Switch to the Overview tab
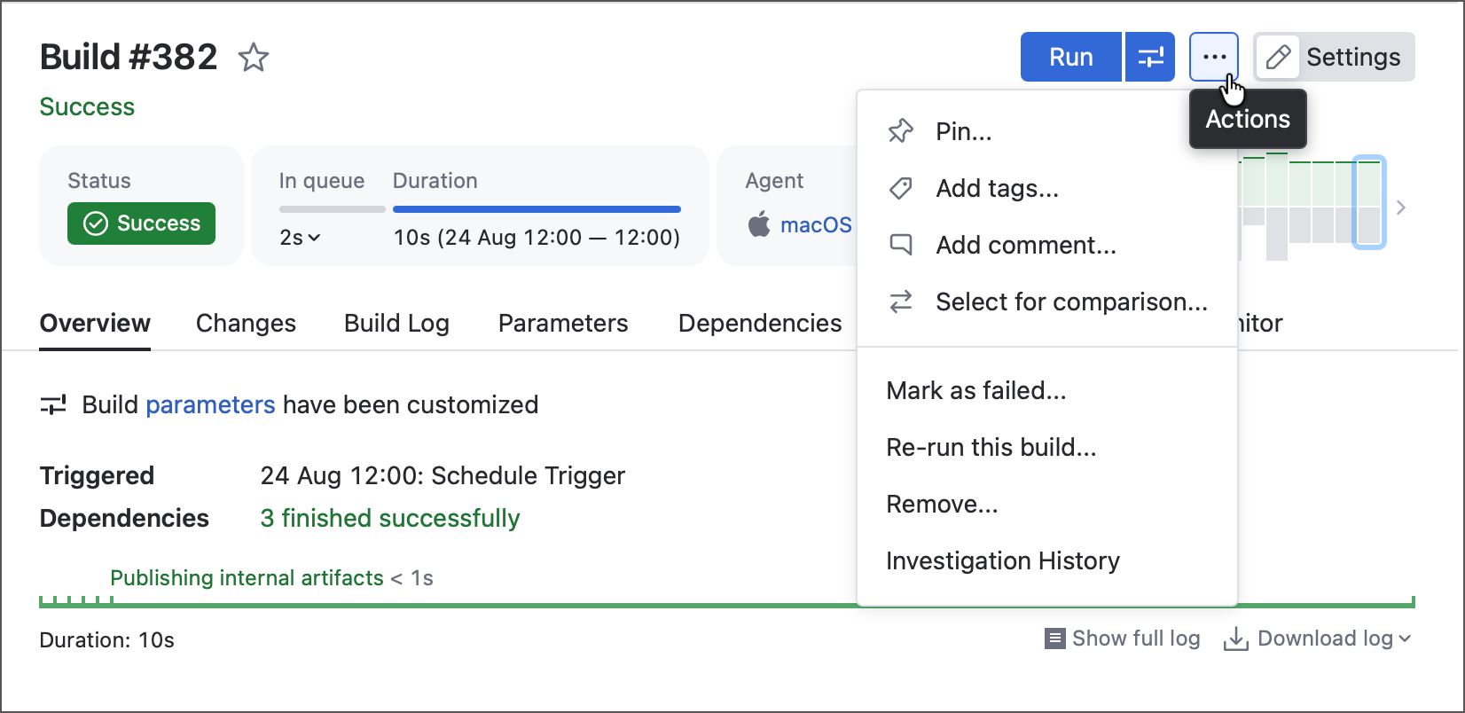Screen dimensions: 1465x713 click(x=95, y=324)
